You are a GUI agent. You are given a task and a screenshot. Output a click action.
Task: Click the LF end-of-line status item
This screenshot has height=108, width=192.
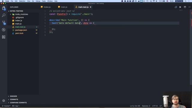[160, 106]
